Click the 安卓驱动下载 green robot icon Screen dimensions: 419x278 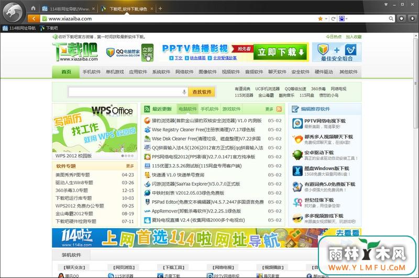[x=297, y=155]
